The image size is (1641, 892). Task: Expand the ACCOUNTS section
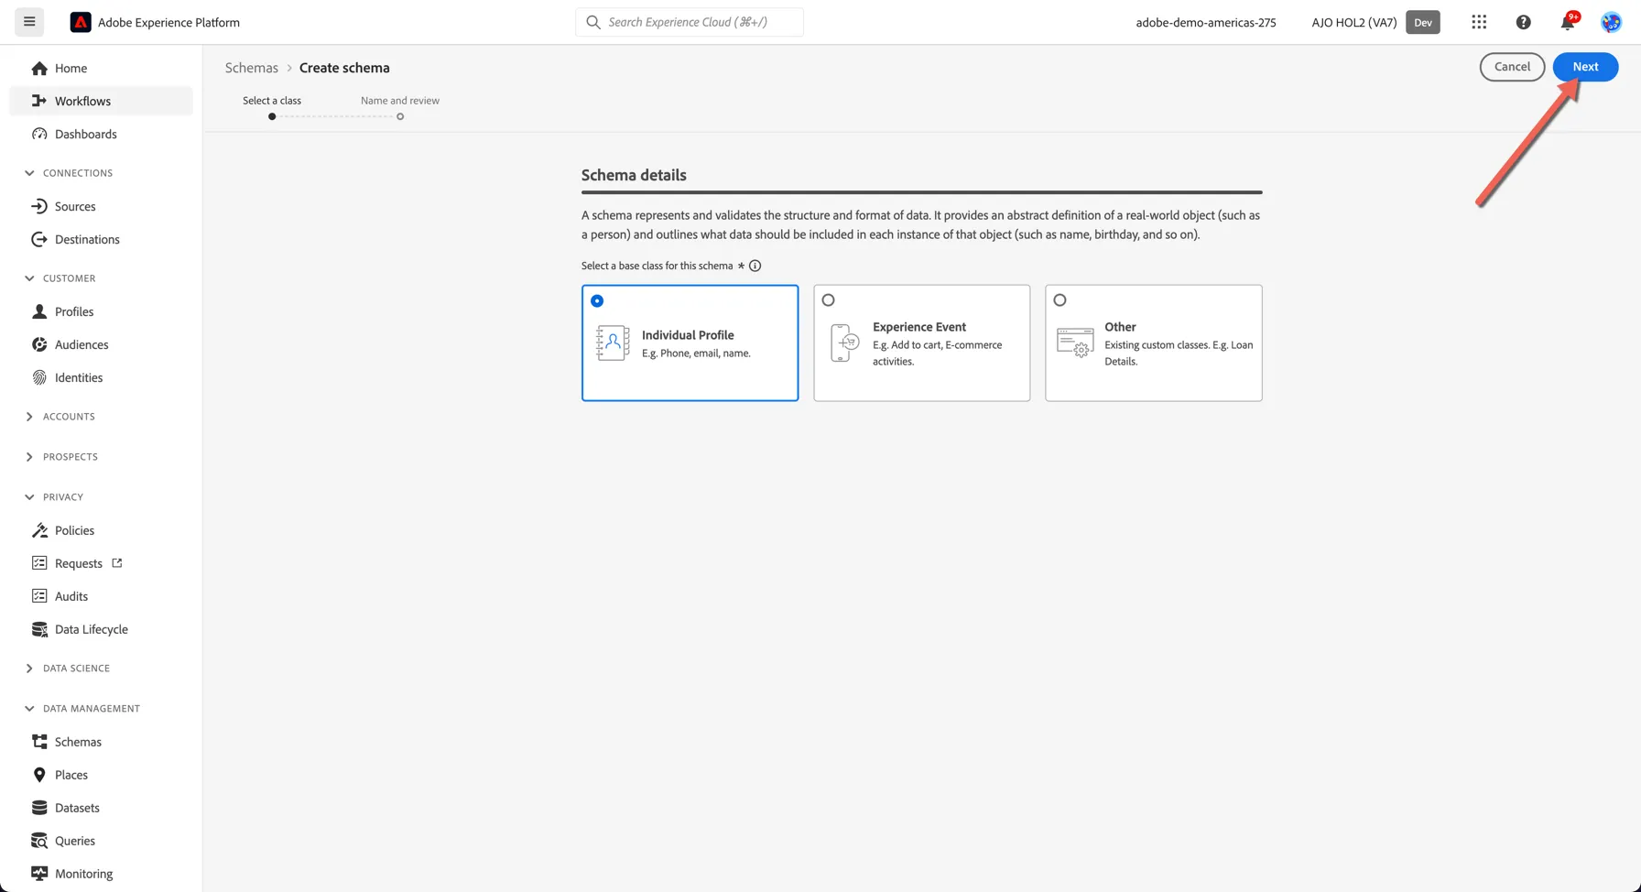29,417
